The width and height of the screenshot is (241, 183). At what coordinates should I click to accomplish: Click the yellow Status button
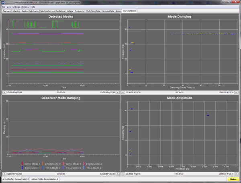point(233,179)
